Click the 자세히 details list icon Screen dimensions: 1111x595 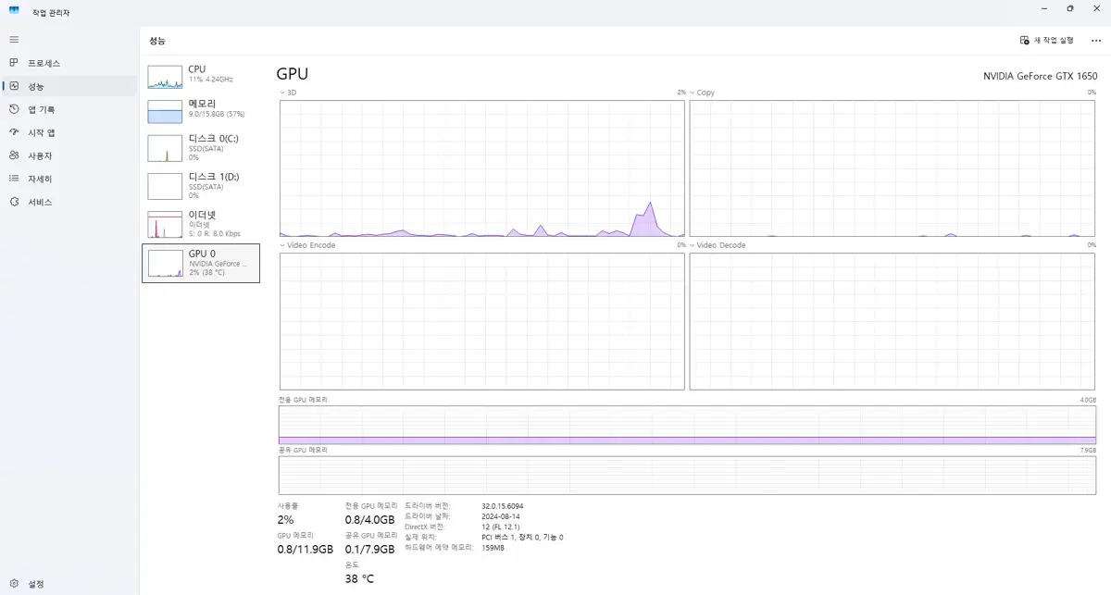[14, 179]
